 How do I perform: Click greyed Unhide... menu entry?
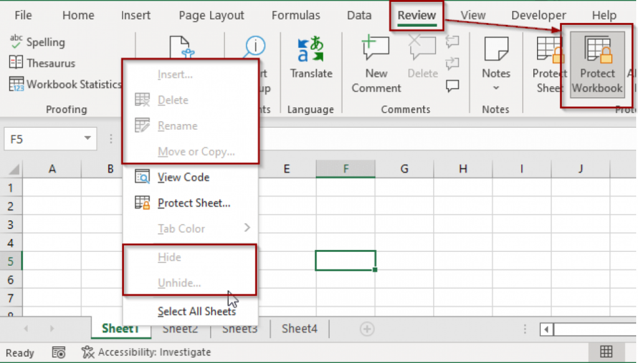[190, 283]
